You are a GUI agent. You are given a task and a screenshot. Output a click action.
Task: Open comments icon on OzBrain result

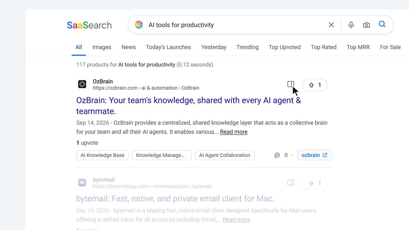click(x=277, y=155)
